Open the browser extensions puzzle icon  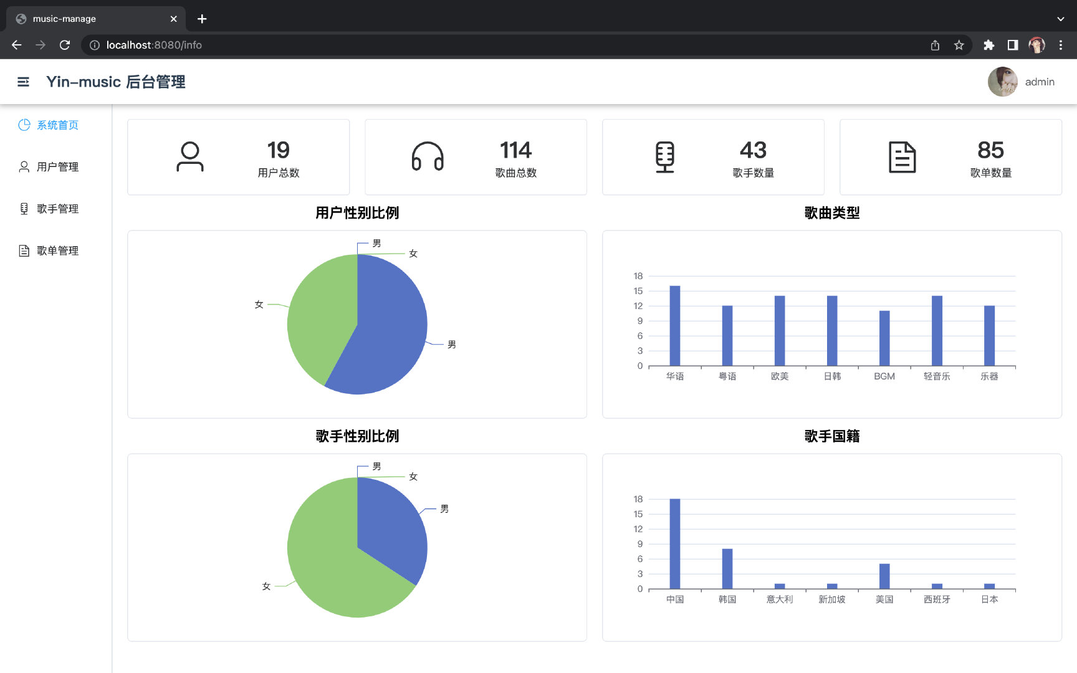click(x=988, y=45)
